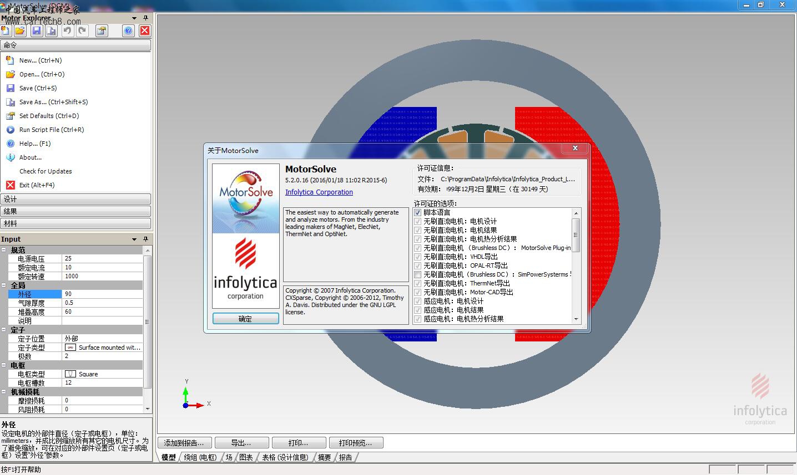Expand the 材料 section
The width and height of the screenshot is (797, 475).
pyautogui.click(x=75, y=223)
